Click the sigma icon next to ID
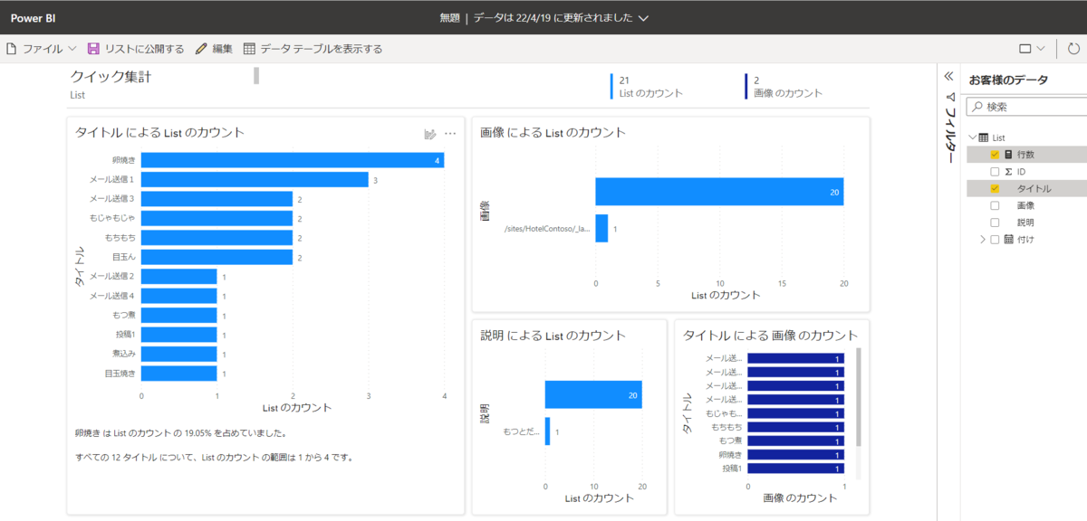This screenshot has height=521, width=1087. click(1008, 171)
